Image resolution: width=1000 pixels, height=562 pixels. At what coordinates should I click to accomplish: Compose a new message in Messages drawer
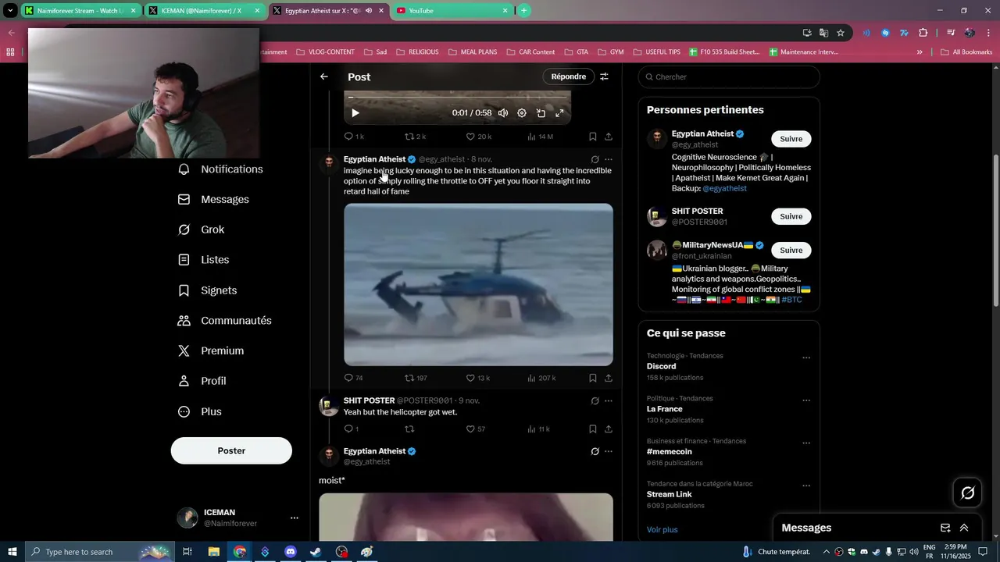945,528
